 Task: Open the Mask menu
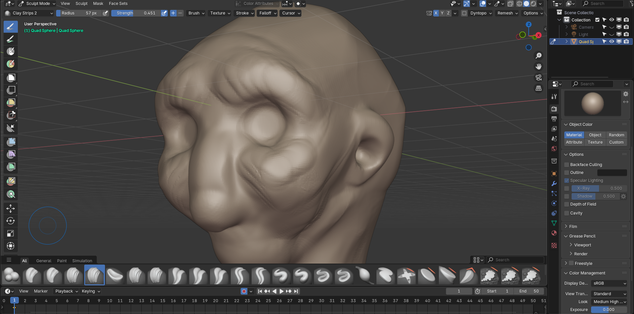[x=98, y=4]
